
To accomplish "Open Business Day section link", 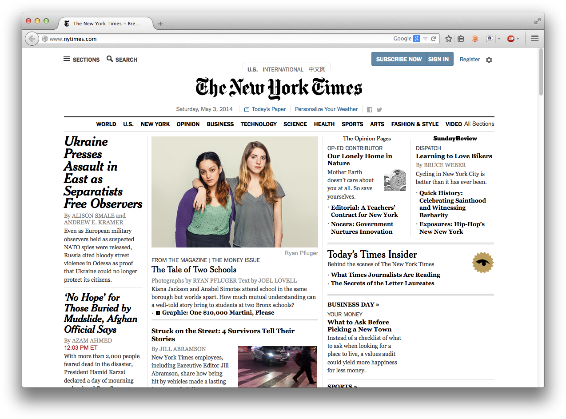I will [x=353, y=304].
